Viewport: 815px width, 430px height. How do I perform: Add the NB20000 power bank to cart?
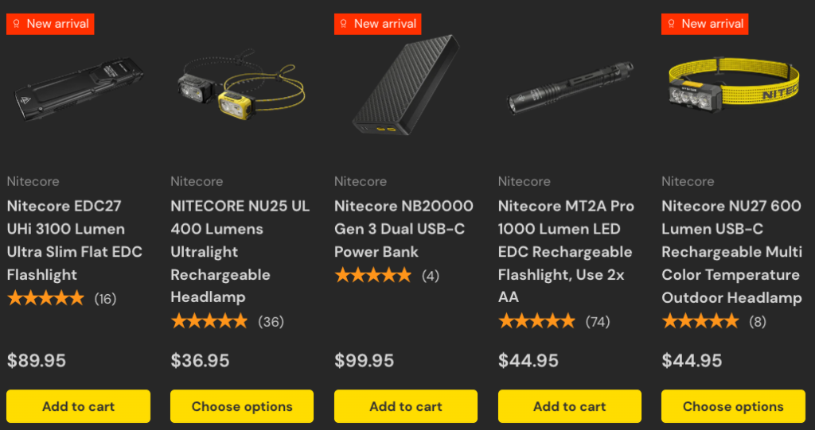(x=406, y=406)
